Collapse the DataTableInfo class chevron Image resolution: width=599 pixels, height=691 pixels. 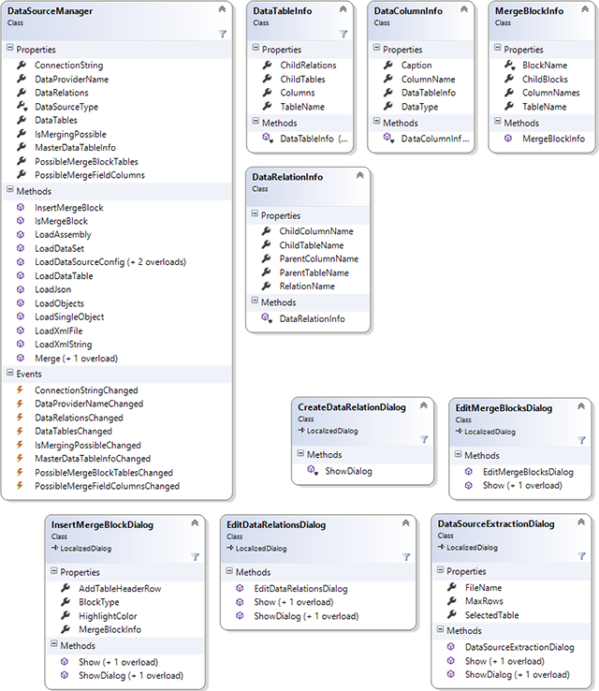click(343, 8)
